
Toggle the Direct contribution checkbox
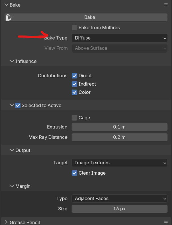pos(74,76)
